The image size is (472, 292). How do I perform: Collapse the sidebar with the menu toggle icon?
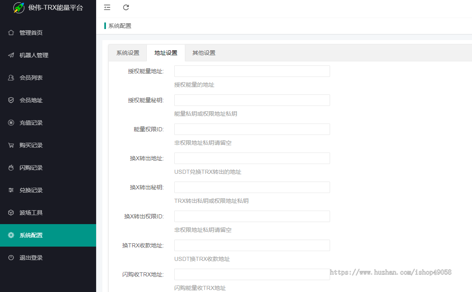(x=107, y=7)
